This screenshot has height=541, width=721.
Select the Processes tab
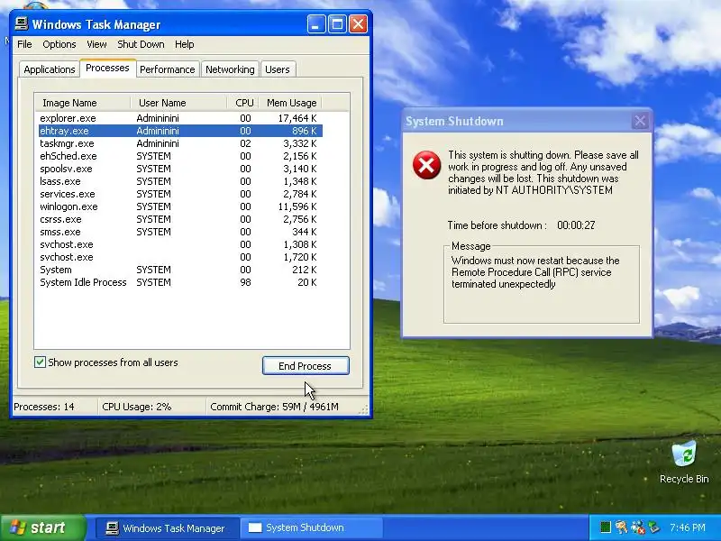107,69
